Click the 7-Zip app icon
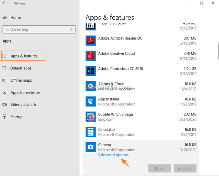Image resolution: width=219 pixels, height=176 pixels. [91, 27]
